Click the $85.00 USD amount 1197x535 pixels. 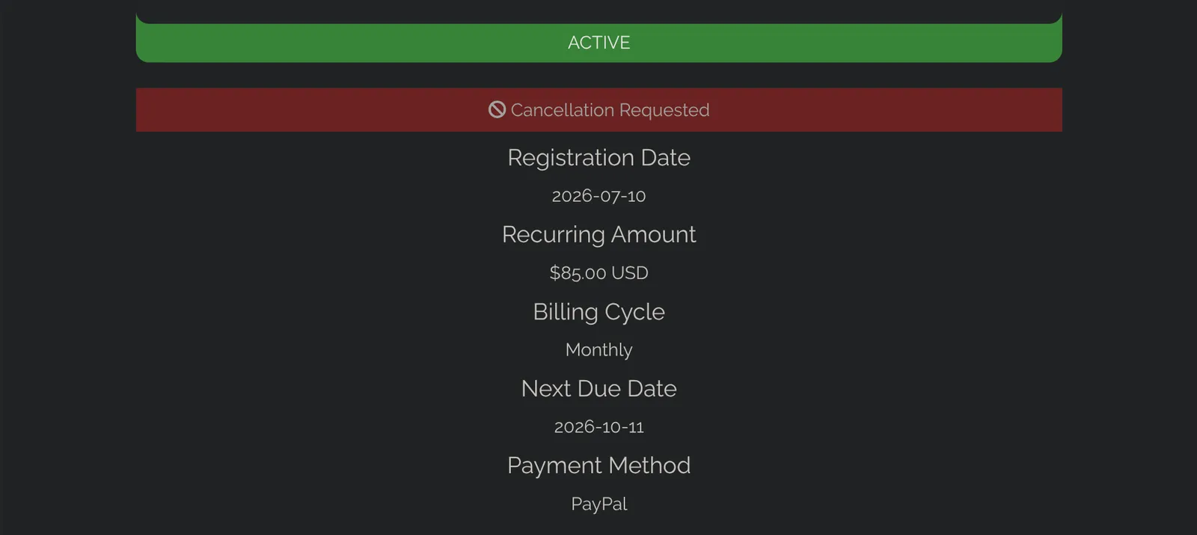[x=598, y=273]
